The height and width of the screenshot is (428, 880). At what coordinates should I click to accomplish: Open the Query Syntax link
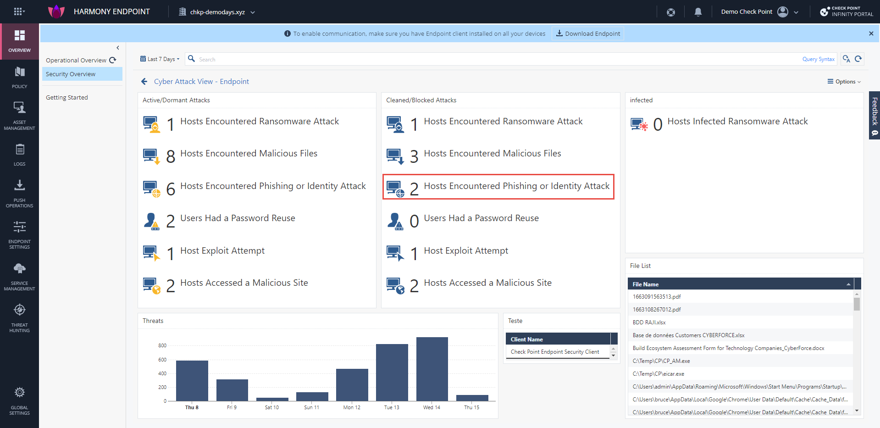coord(818,59)
